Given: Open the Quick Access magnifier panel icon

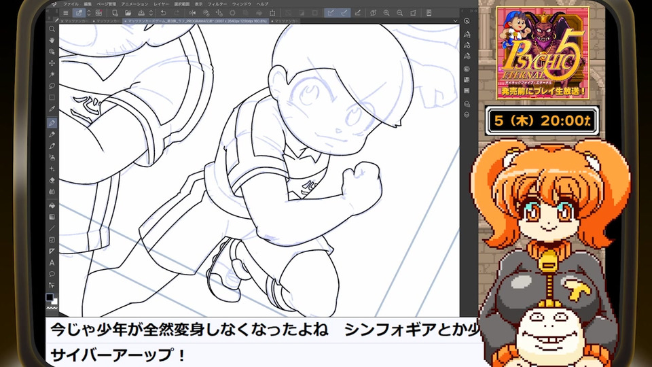Looking at the screenshot, I should [x=467, y=21].
